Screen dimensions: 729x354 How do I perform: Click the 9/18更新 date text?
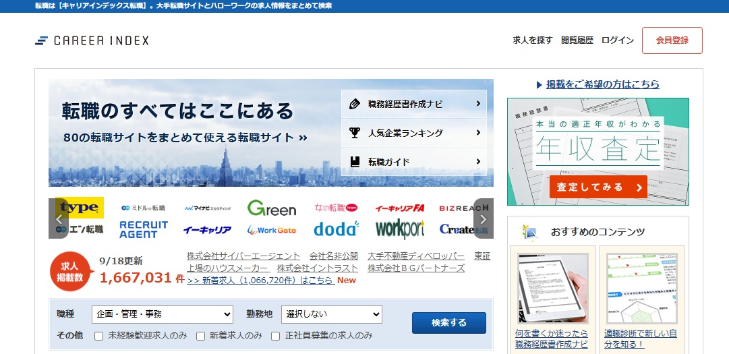pos(121,261)
